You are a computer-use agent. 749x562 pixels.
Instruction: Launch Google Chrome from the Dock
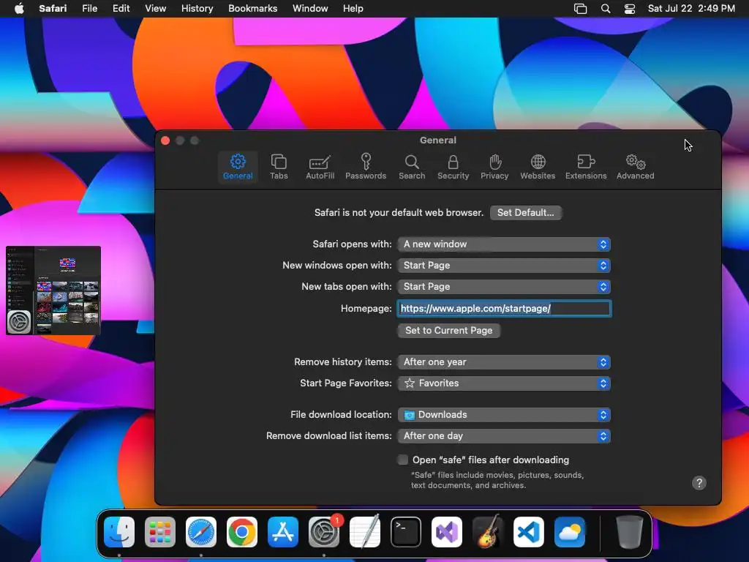[241, 532]
